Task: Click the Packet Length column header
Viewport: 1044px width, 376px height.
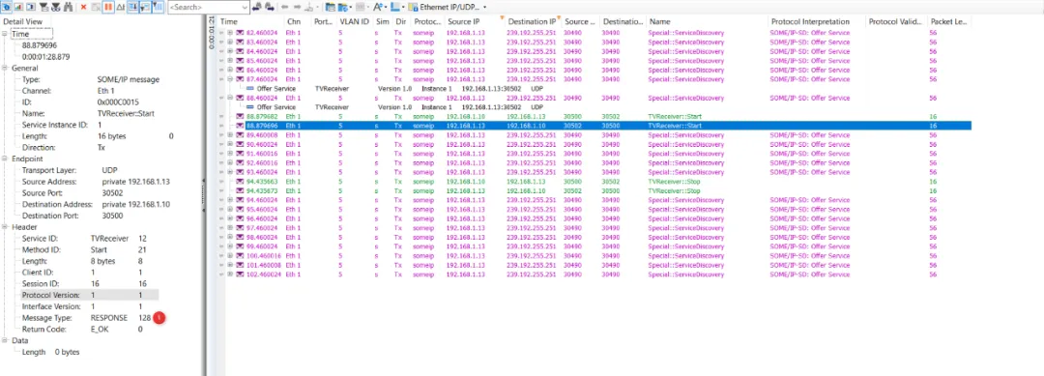Action: [949, 22]
